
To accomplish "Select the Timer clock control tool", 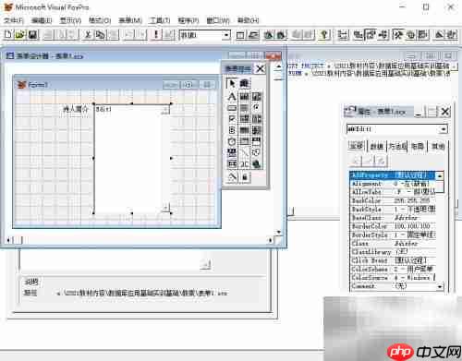I will point(232,141).
